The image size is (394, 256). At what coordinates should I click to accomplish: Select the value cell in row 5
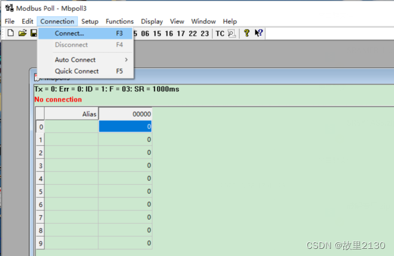(x=125, y=191)
